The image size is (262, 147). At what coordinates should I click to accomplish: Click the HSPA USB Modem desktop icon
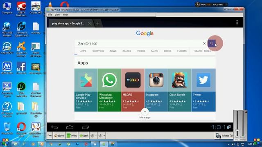coord(7,29)
